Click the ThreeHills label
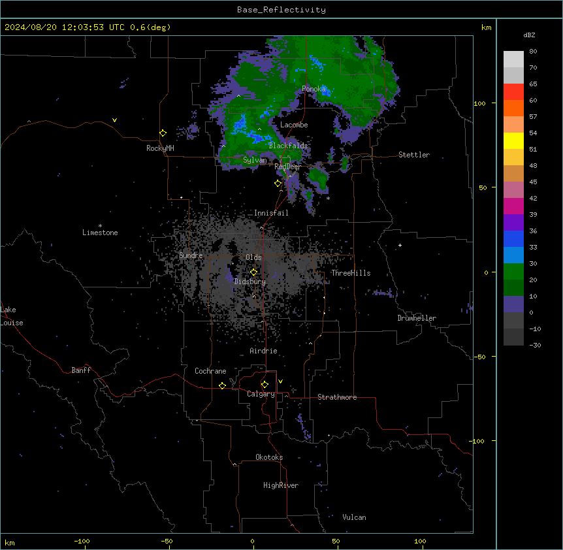 tap(351, 273)
